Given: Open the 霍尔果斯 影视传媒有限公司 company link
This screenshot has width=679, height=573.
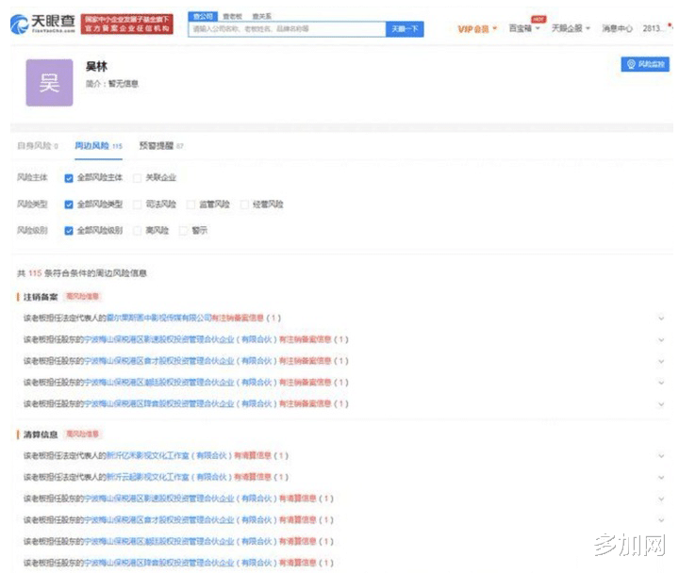Looking at the screenshot, I should click(159, 319).
